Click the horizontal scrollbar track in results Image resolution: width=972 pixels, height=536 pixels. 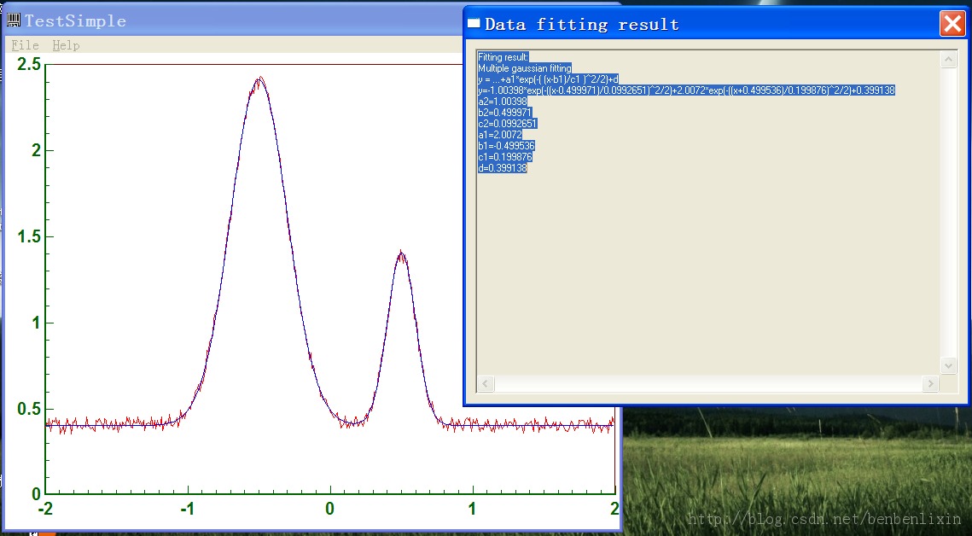(x=708, y=384)
